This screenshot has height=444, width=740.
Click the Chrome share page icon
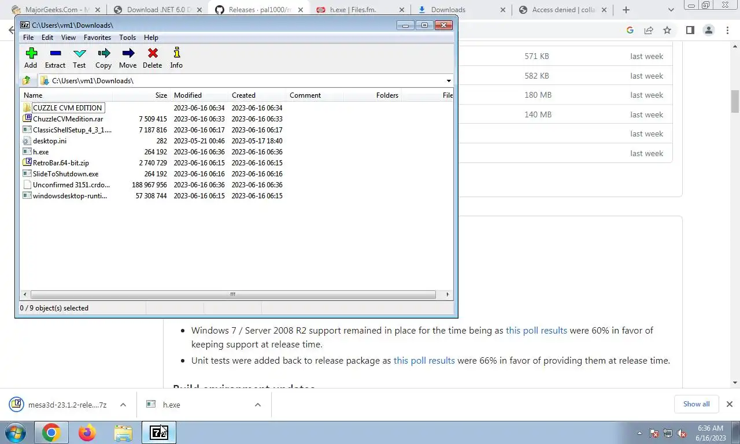pyautogui.click(x=649, y=30)
